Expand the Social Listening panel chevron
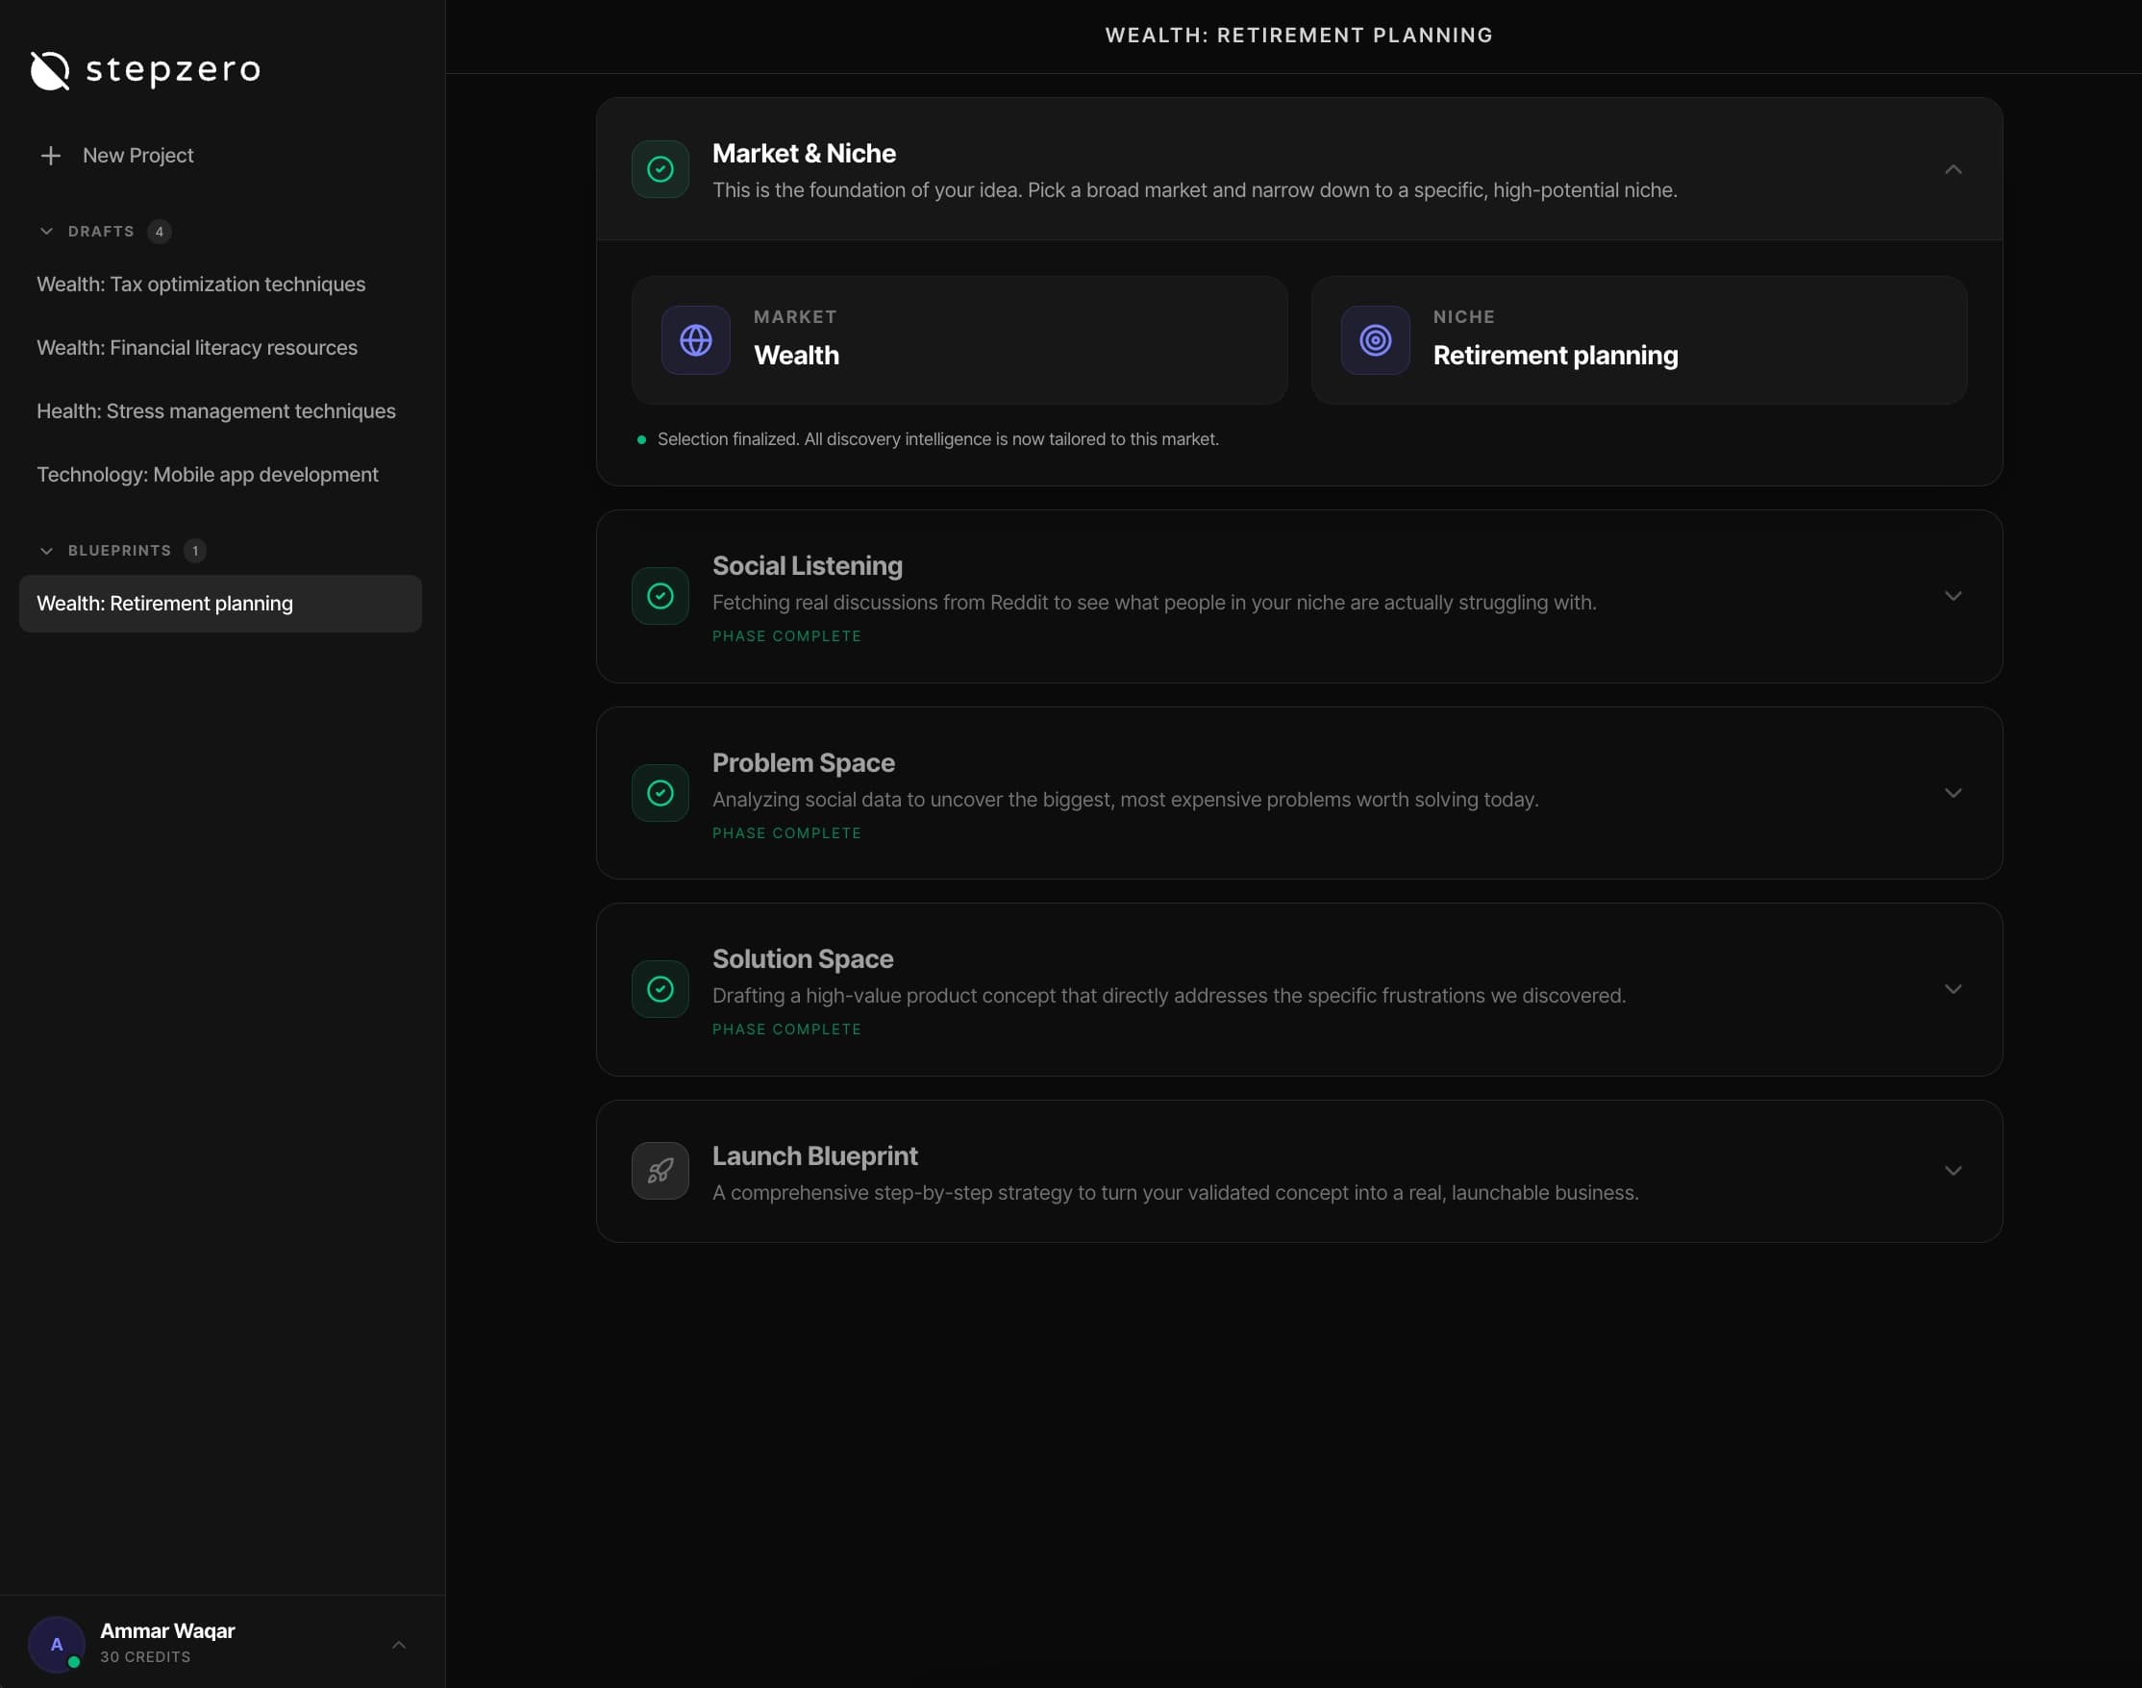 [x=1953, y=596]
